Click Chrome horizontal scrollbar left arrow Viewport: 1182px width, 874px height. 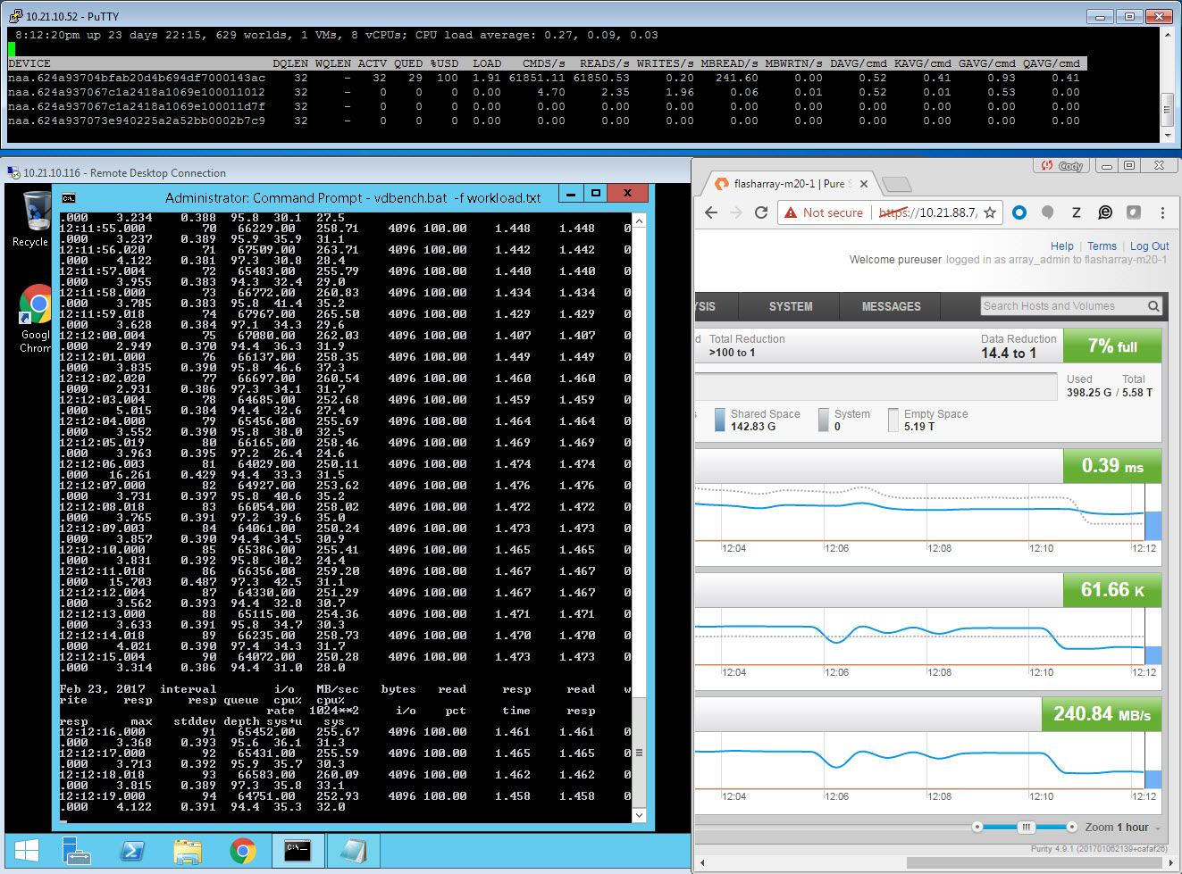[x=702, y=862]
